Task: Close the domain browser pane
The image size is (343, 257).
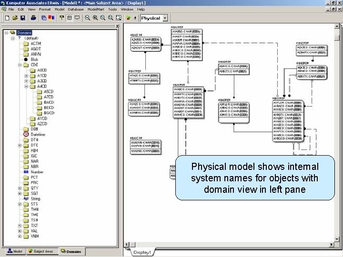Action: tap(117, 26)
